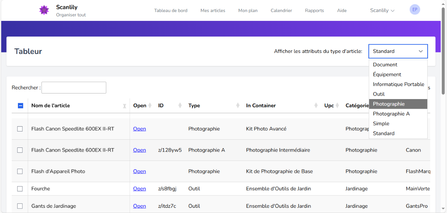
Task: Check the Fourche row checkbox
Action: click(20, 189)
